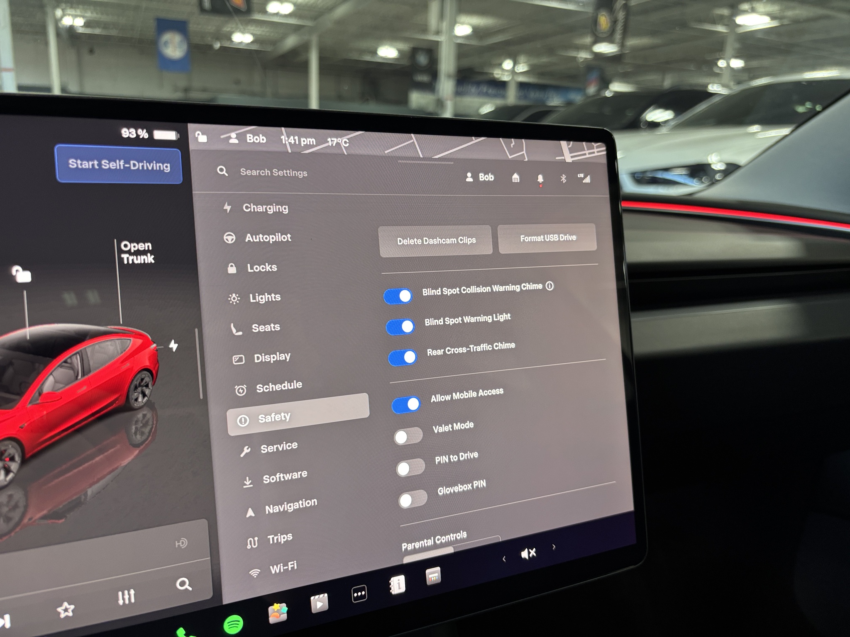Screen dimensions: 850x637
Task: Click the Search Settings field
Action: tap(274, 172)
